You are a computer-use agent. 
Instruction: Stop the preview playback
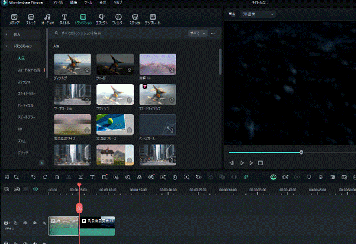260,163
